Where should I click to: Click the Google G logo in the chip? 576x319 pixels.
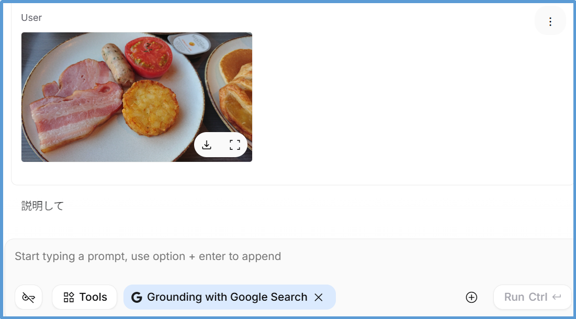pos(137,297)
